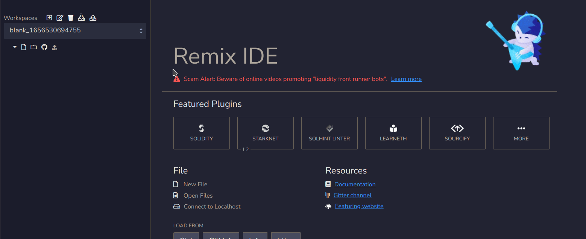
Task: Launch the Solhint Linter plugin
Action: pos(329,133)
